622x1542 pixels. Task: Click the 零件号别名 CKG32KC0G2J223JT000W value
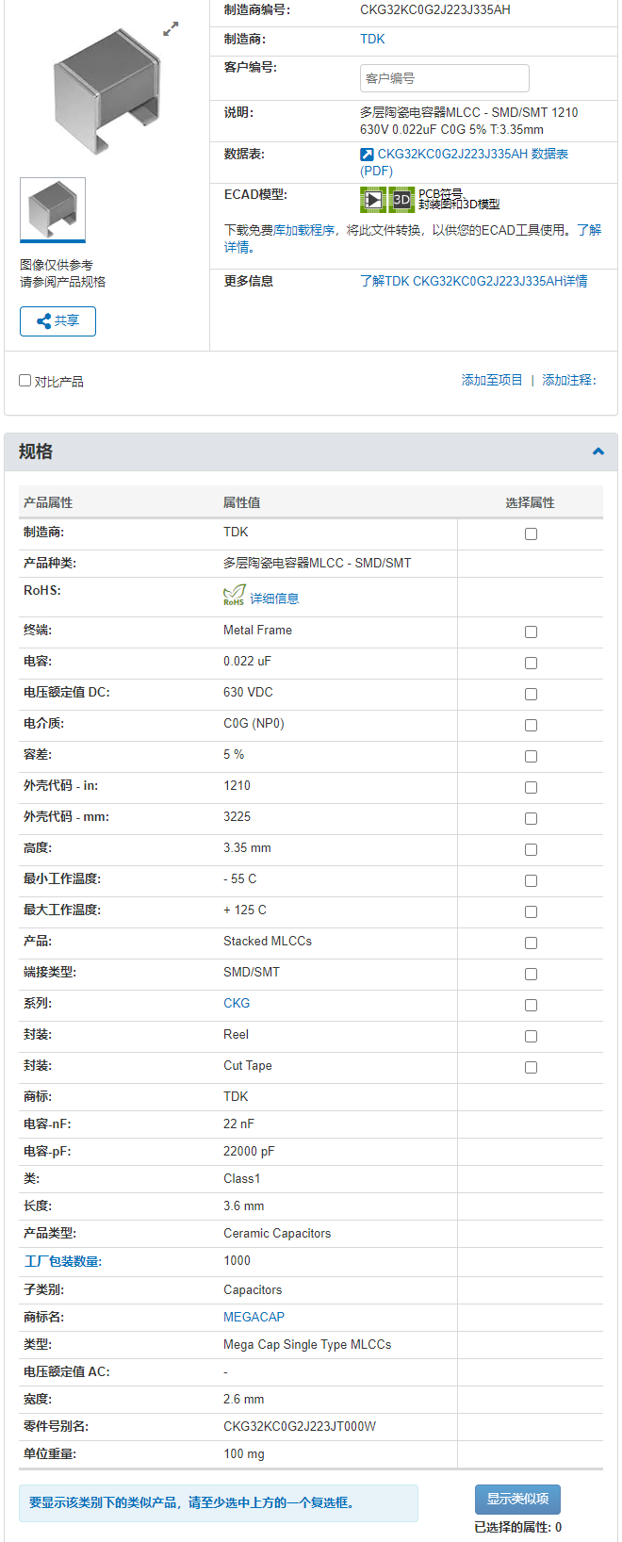pyautogui.click(x=300, y=1426)
